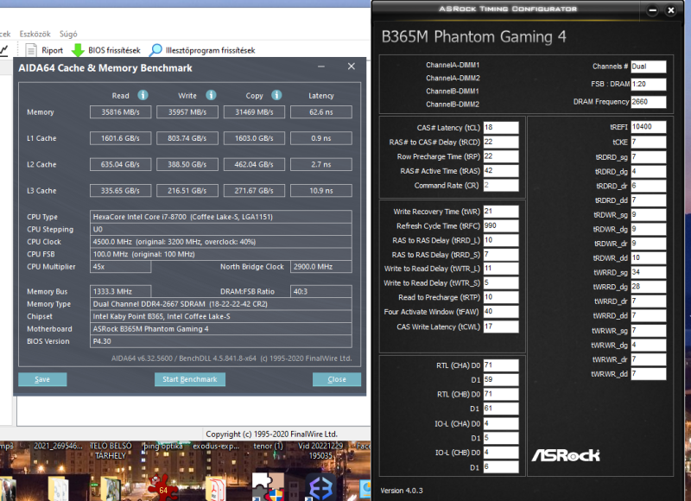
Task: Click the Channels # field showing Dual
Action: (649, 67)
